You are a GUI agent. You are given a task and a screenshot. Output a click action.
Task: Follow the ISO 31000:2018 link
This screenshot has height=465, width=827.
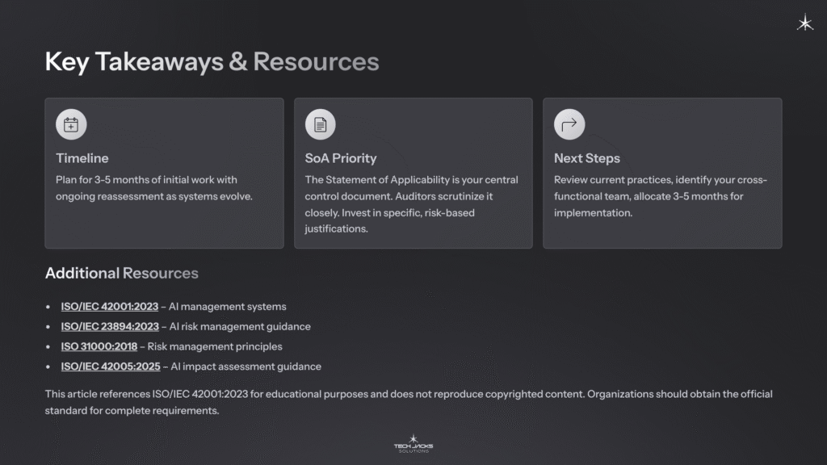[x=97, y=346]
